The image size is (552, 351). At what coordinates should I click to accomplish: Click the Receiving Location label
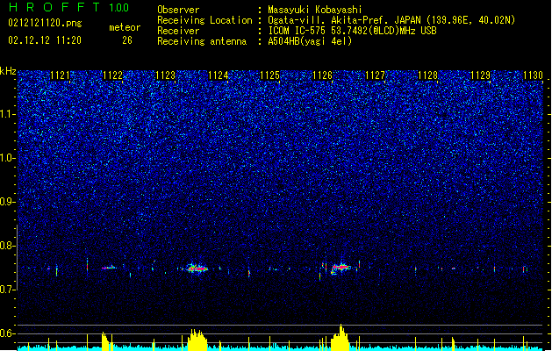pos(204,20)
